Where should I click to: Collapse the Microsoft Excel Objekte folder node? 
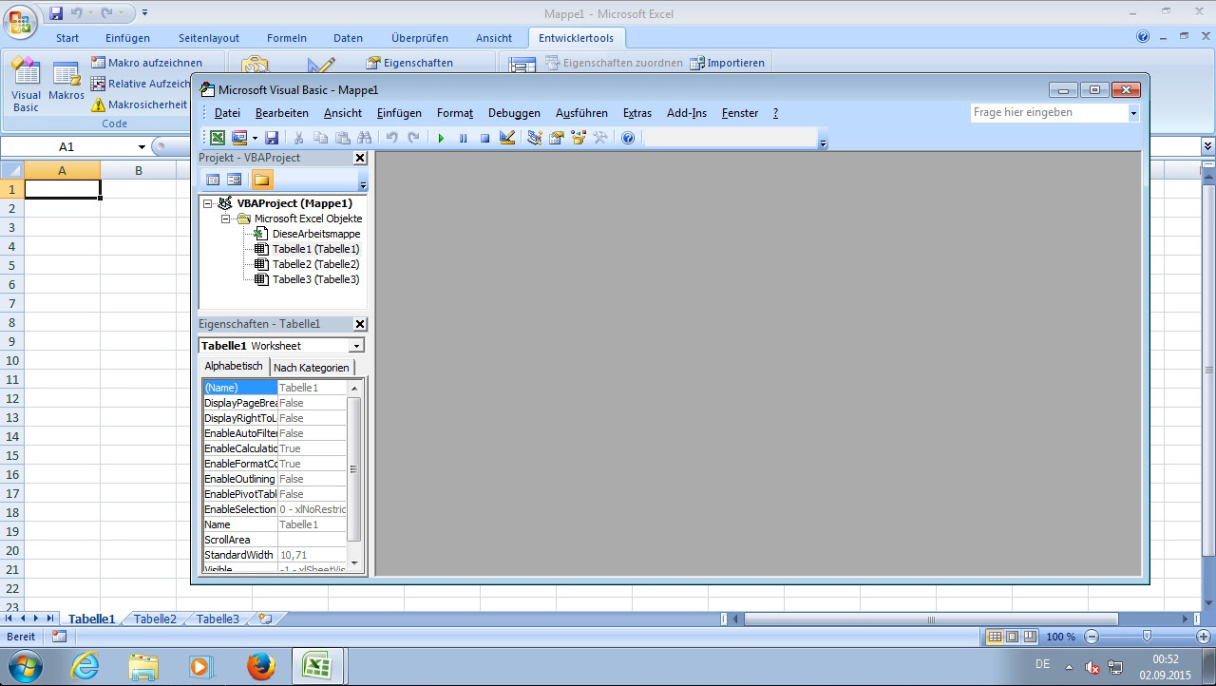coord(226,219)
